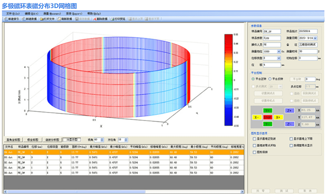Enable 显示基准正弦波 checkbox
Viewport: 327px width, 196px height.
[254, 139]
